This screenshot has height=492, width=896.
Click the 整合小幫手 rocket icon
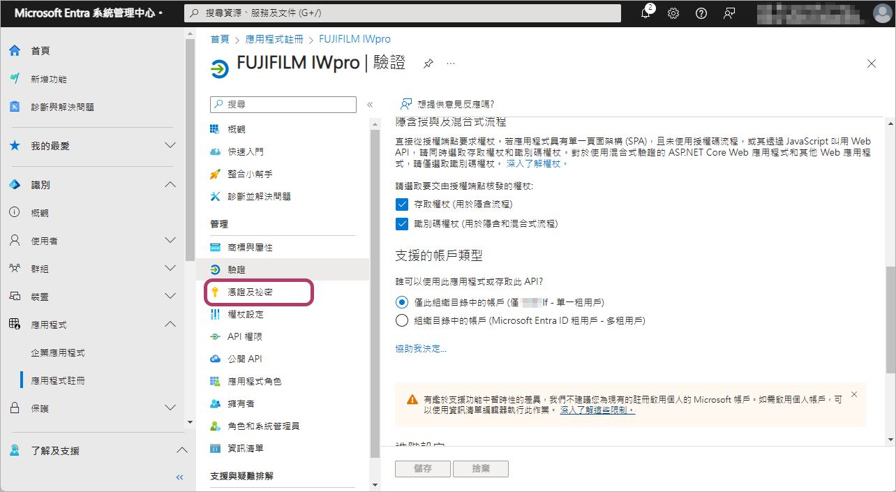coord(215,174)
